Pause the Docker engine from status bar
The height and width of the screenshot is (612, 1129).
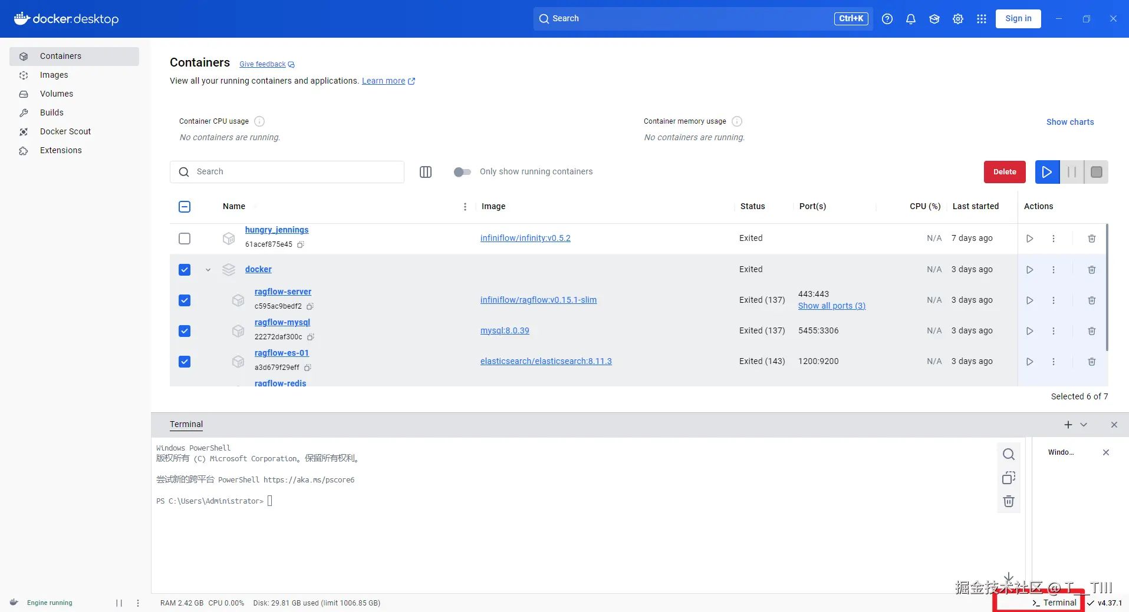click(119, 603)
